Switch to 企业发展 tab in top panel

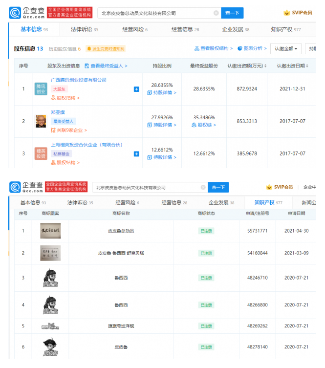point(236,29)
